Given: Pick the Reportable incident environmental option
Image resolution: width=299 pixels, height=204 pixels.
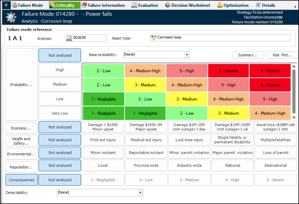Looking at the screenshot, I should [146, 153].
